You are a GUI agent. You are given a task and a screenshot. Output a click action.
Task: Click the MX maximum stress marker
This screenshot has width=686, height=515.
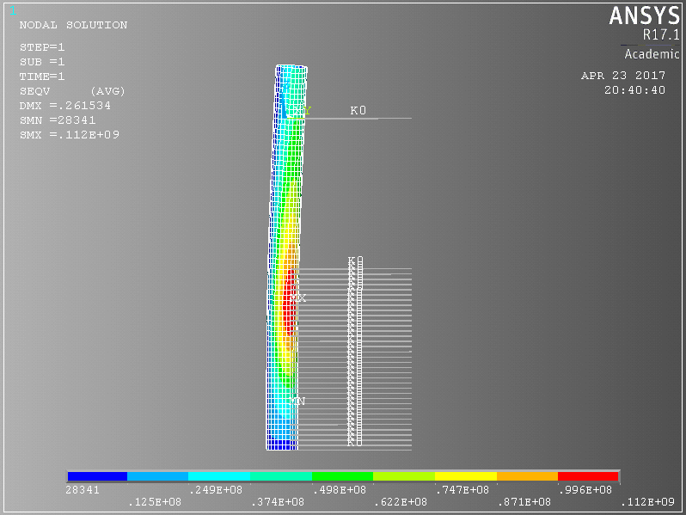pos(298,297)
